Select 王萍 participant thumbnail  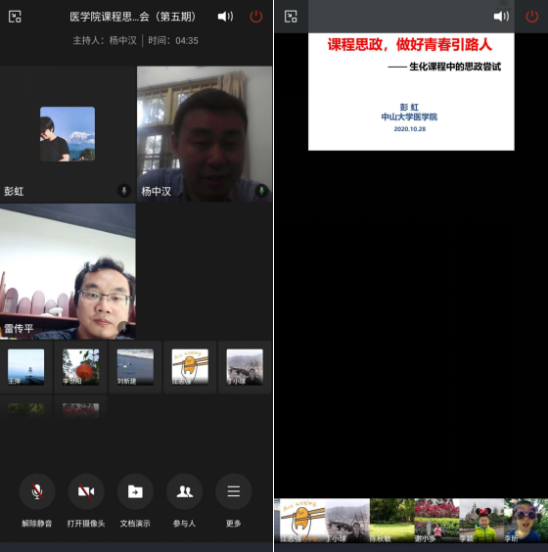(26, 367)
